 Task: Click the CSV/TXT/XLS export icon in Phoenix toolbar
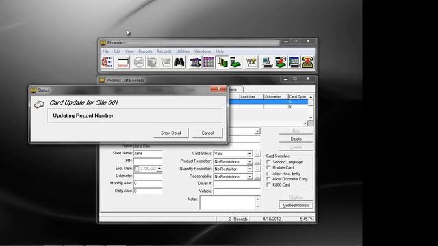point(107,62)
